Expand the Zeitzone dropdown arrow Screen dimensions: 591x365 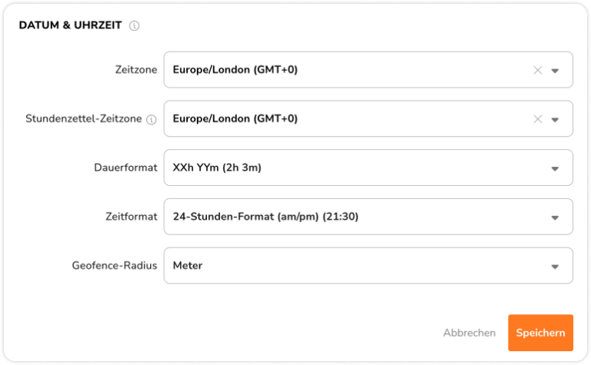pyautogui.click(x=556, y=71)
